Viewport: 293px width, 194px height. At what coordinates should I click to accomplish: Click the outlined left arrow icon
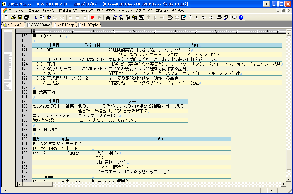click(204, 17)
